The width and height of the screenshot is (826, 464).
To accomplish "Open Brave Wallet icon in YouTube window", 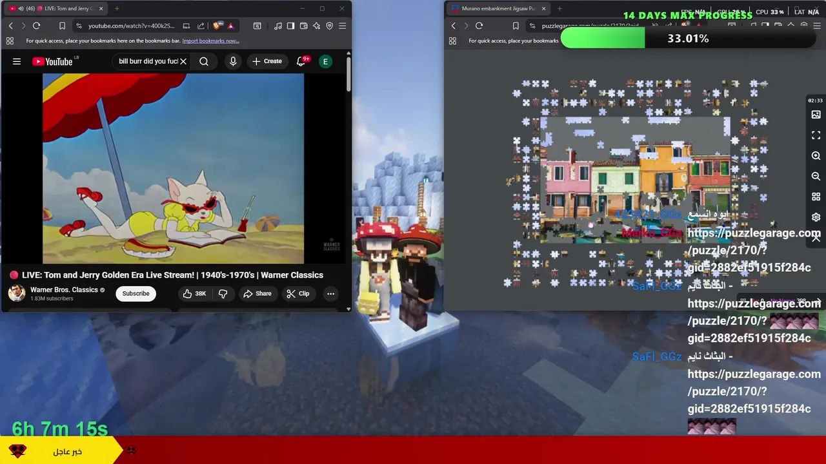I will [303, 26].
